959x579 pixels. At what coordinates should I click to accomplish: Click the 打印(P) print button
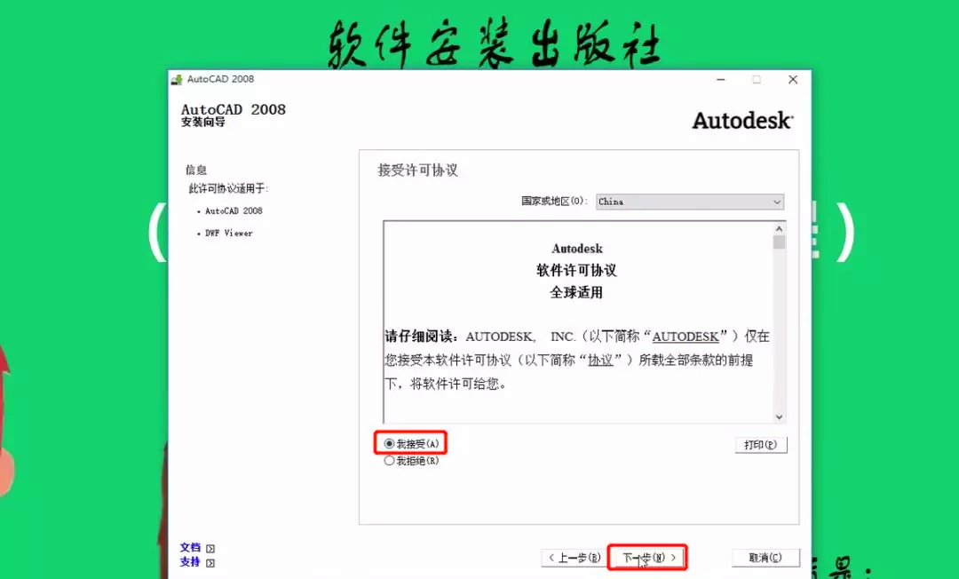(761, 445)
